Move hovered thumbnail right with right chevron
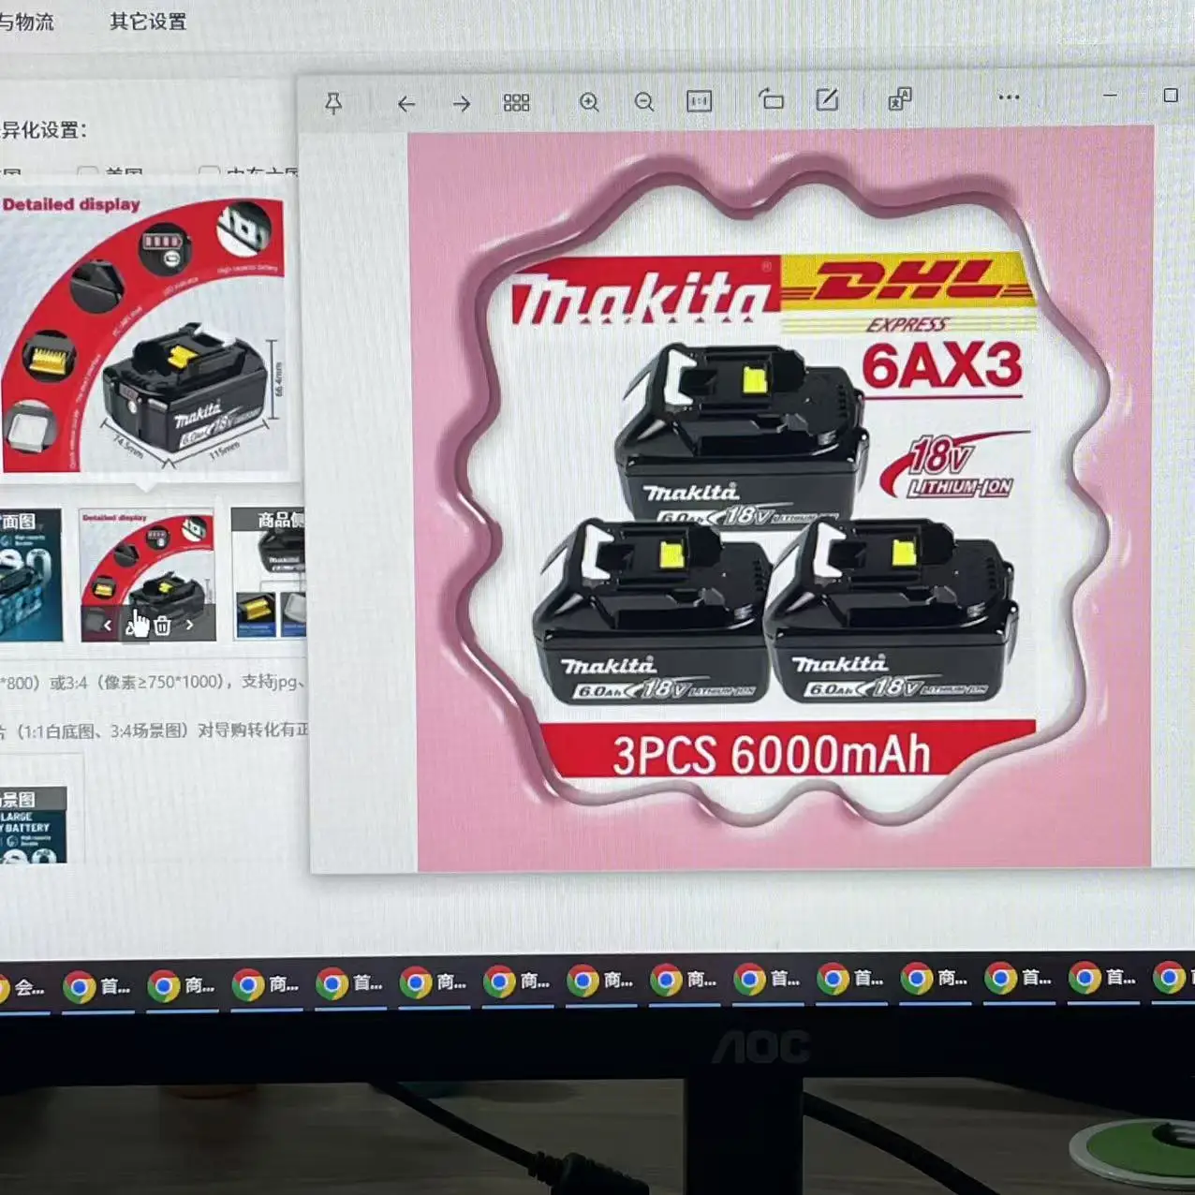Screen dimensions: 1195x1195 point(190,625)
